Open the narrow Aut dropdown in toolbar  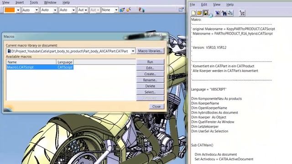[x=86, y=10]
